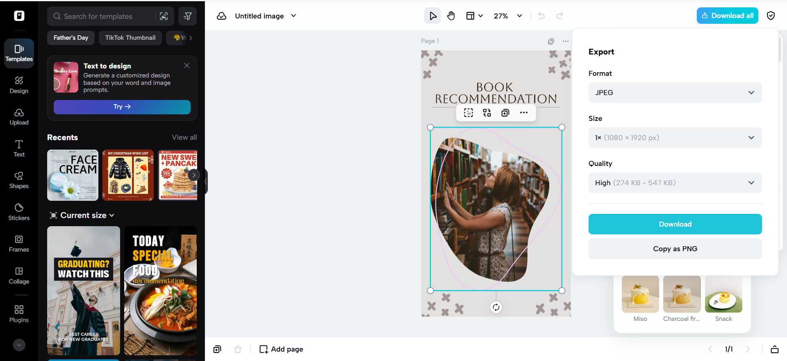The height and width of the screenshot is (361, 787).
Task: Open the Plugins sidebar panel
Action: click(19, 314)
